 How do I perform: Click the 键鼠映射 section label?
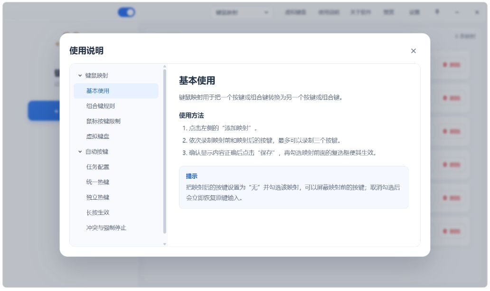(96, 76)
